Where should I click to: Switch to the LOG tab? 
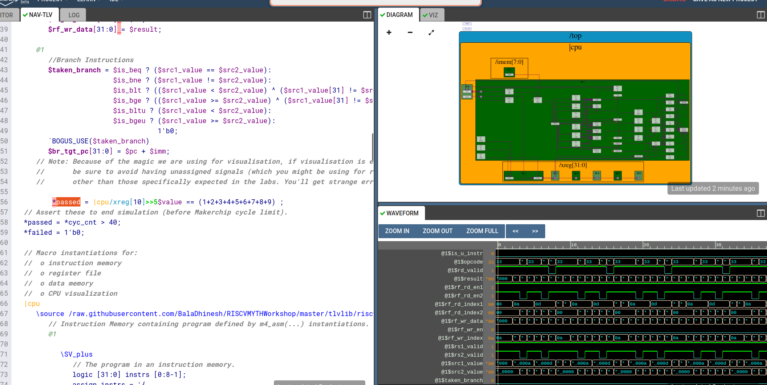tap(73, 14)
